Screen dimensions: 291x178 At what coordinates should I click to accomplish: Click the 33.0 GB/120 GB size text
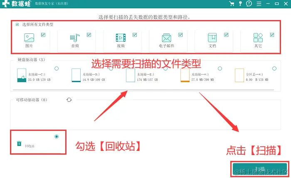pyautogui.click(x=39, y=80)
